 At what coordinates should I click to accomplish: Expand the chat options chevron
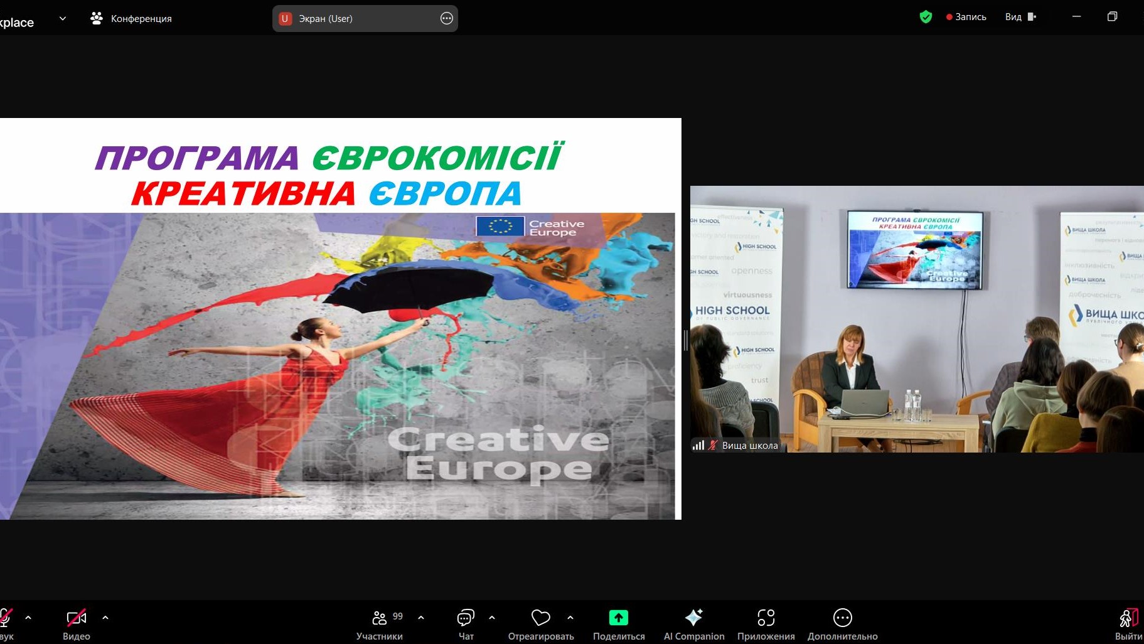[492, 618]
